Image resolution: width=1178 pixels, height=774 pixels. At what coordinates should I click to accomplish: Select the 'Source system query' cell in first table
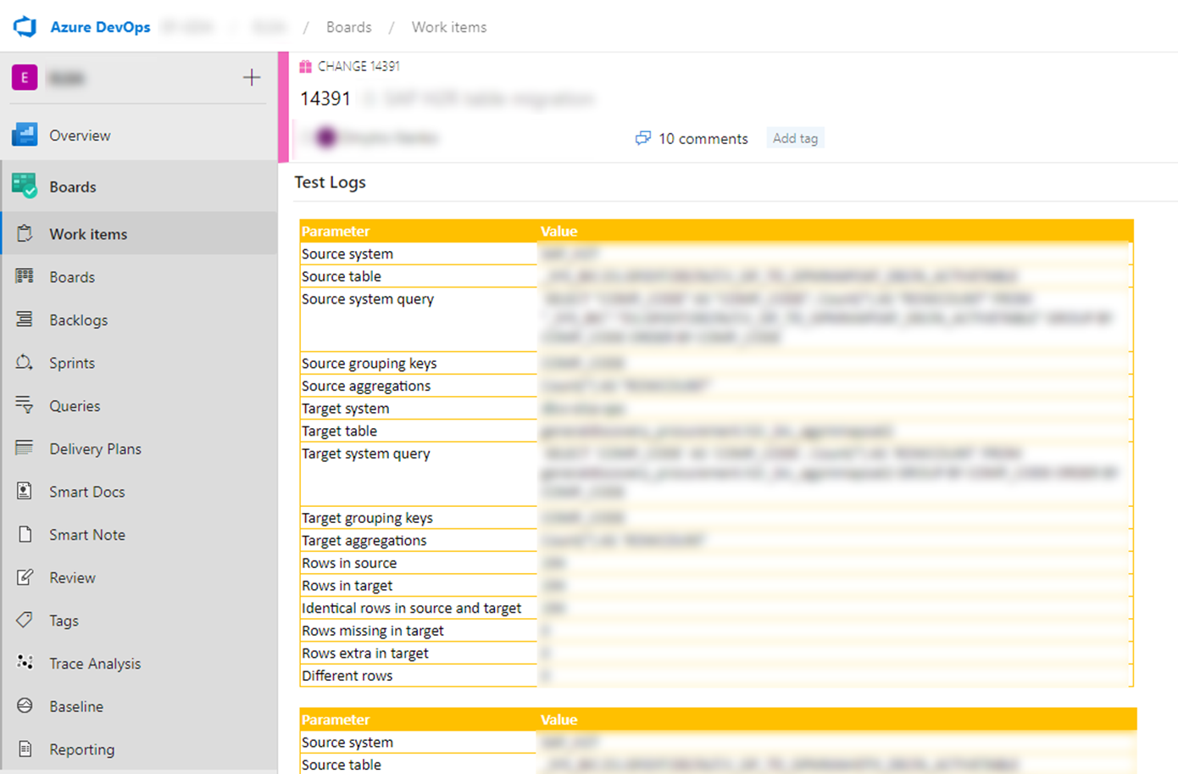tap(419, 320)
